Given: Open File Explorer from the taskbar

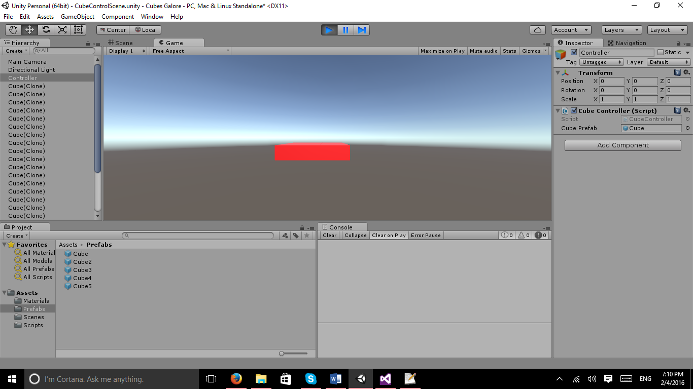Looking at the screenshot, I should (x=261, y=378).
